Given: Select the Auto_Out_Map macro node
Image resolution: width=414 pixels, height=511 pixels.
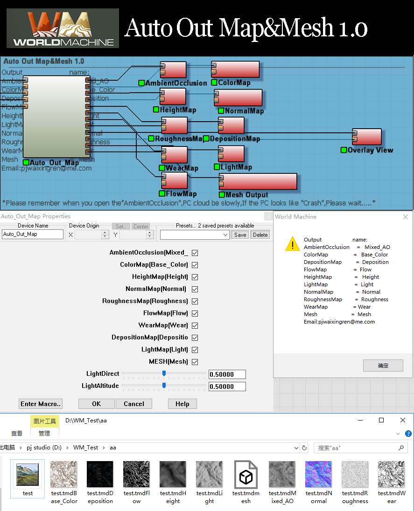Looking at the screenshot, I should pyautogui.click(x=56, y=117).
